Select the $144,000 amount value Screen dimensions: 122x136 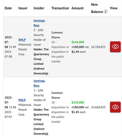[x=78, y=42]
